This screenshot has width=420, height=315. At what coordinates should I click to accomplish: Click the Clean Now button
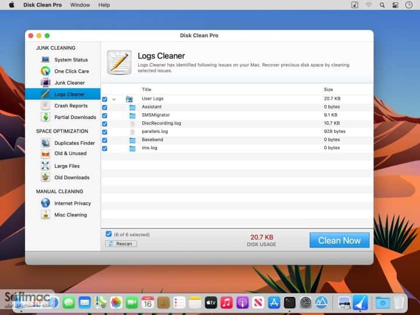pos(339,240)
